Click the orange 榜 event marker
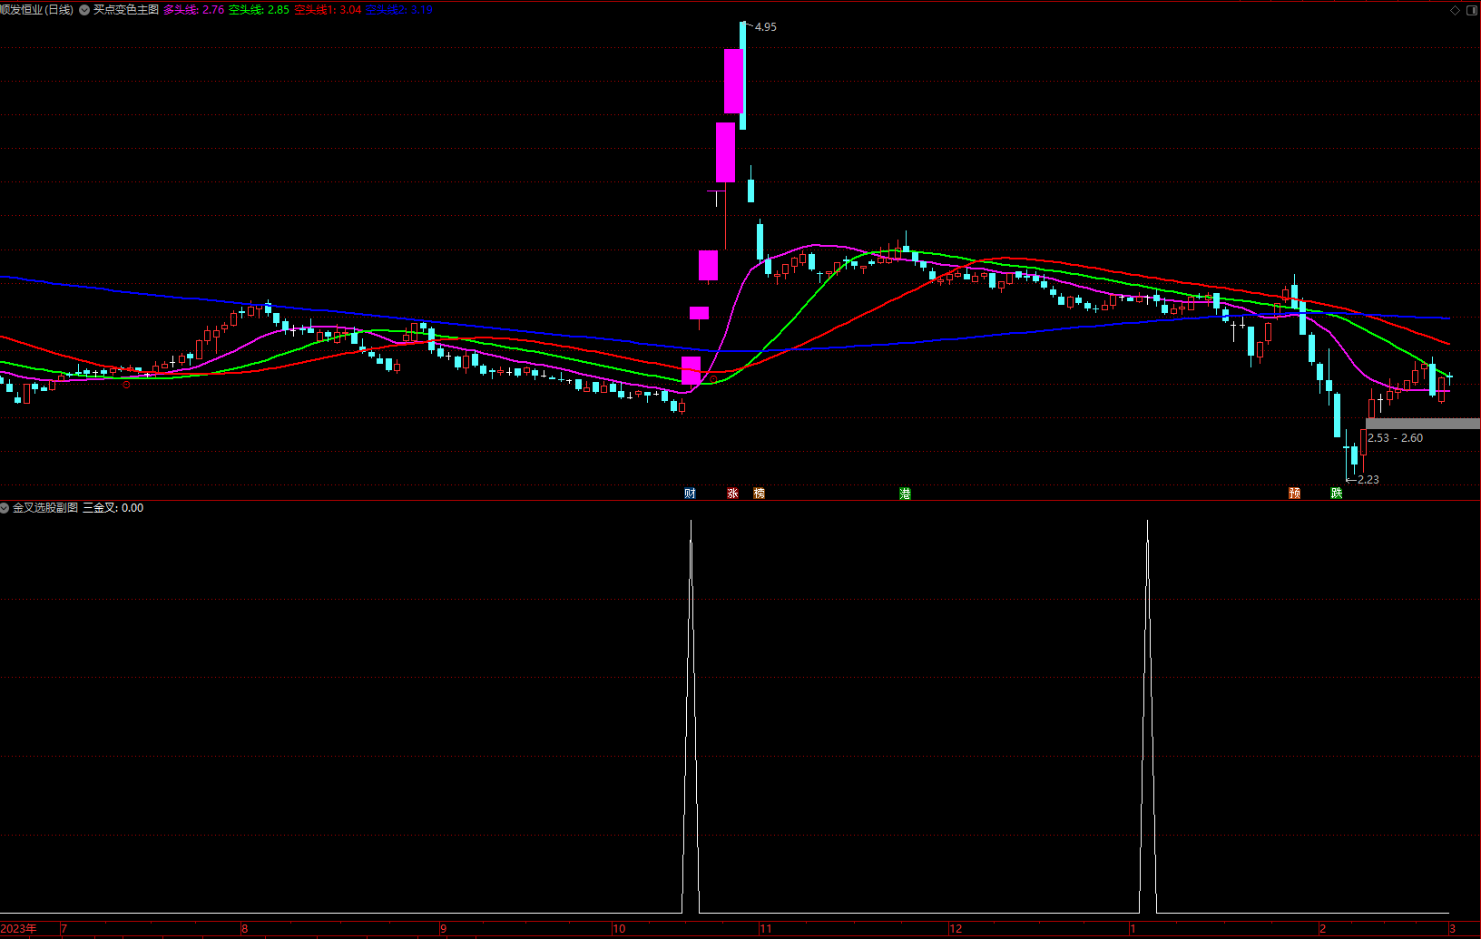 coord(760,494)
